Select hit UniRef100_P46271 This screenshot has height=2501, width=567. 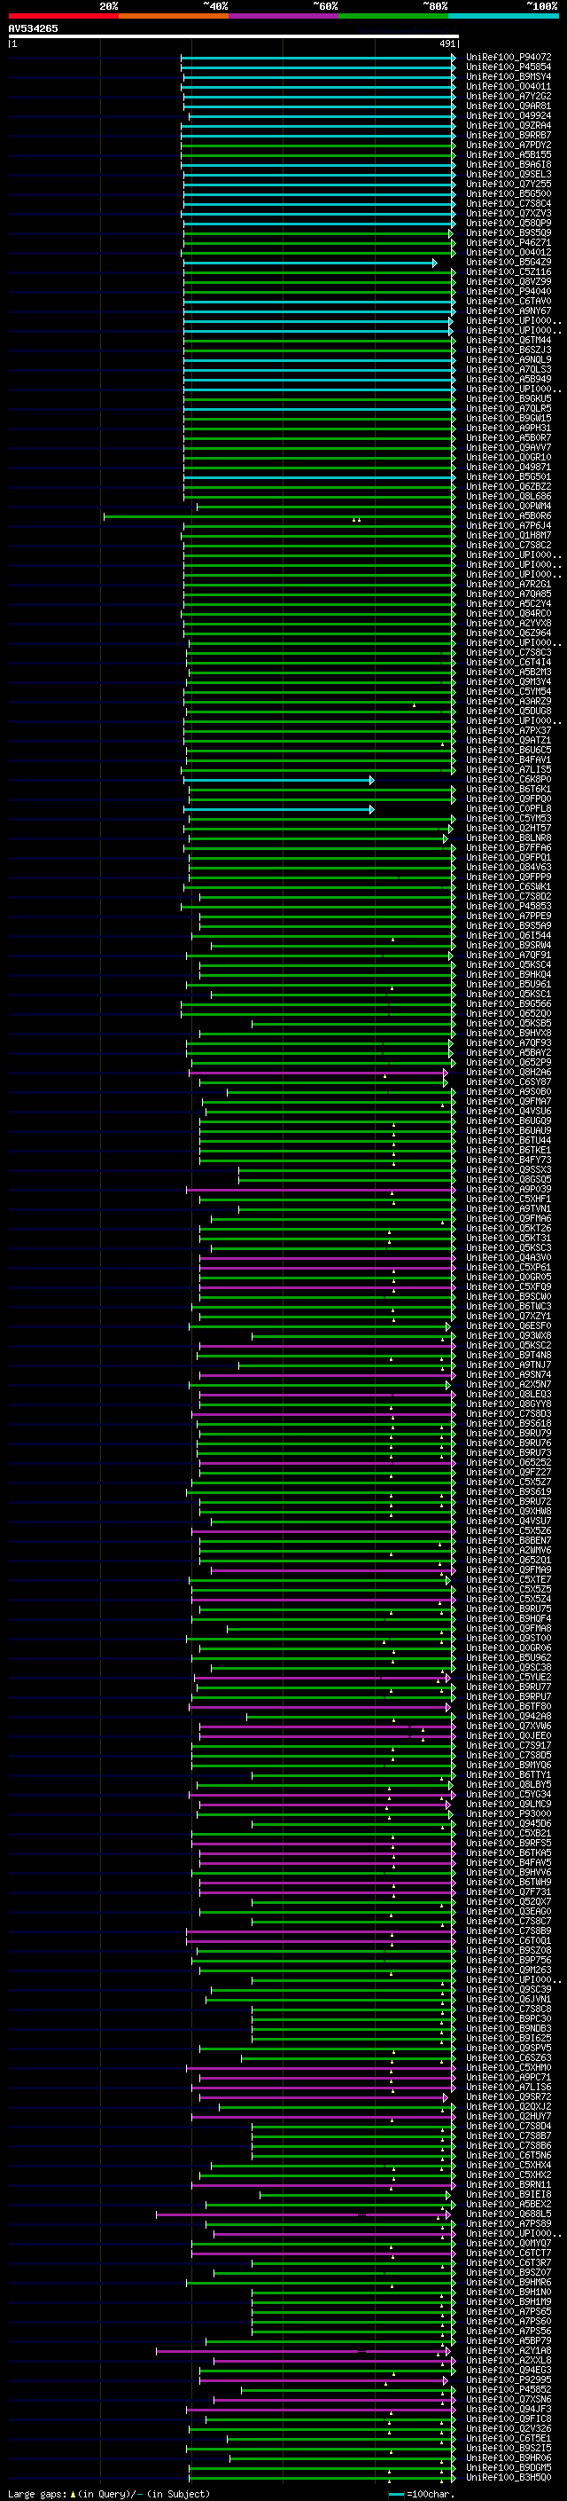tap(508, 243)
